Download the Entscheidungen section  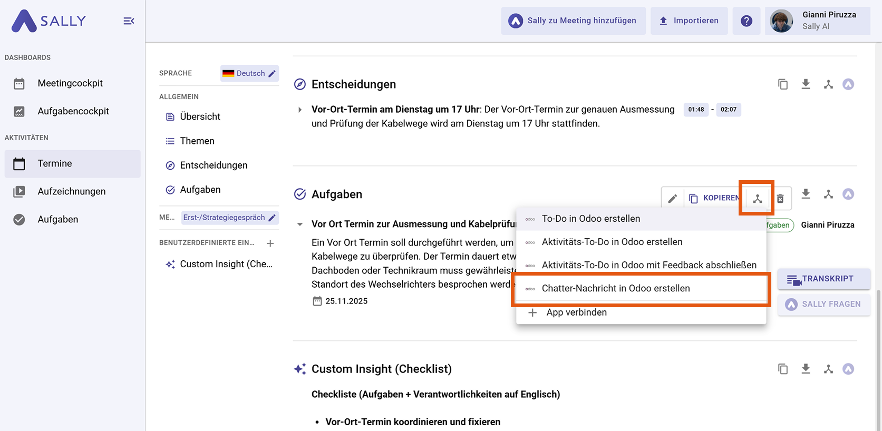[x=806, y=84]
